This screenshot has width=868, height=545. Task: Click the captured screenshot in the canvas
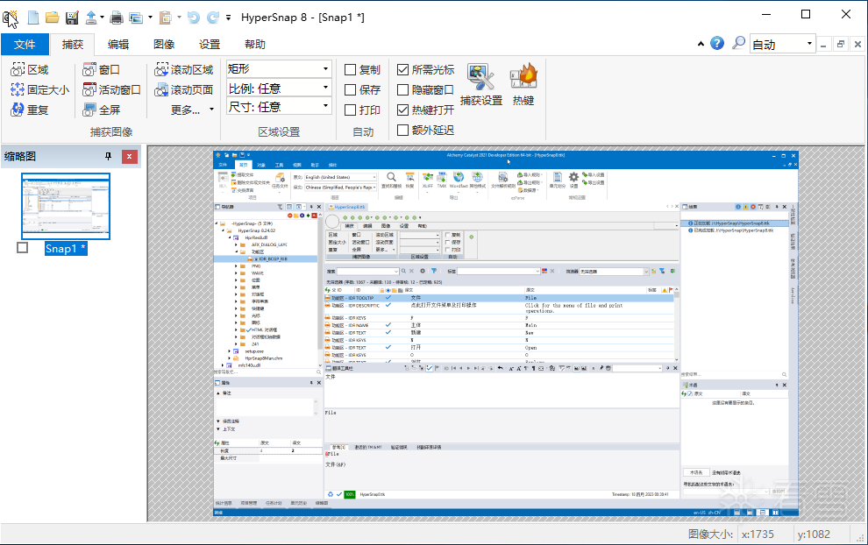tap(506, 334)
